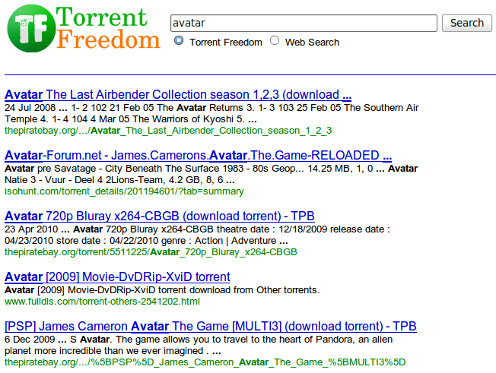Select the Web Search radio button
This screenshot has width=496, height=373.
click(x=275, y=41)
